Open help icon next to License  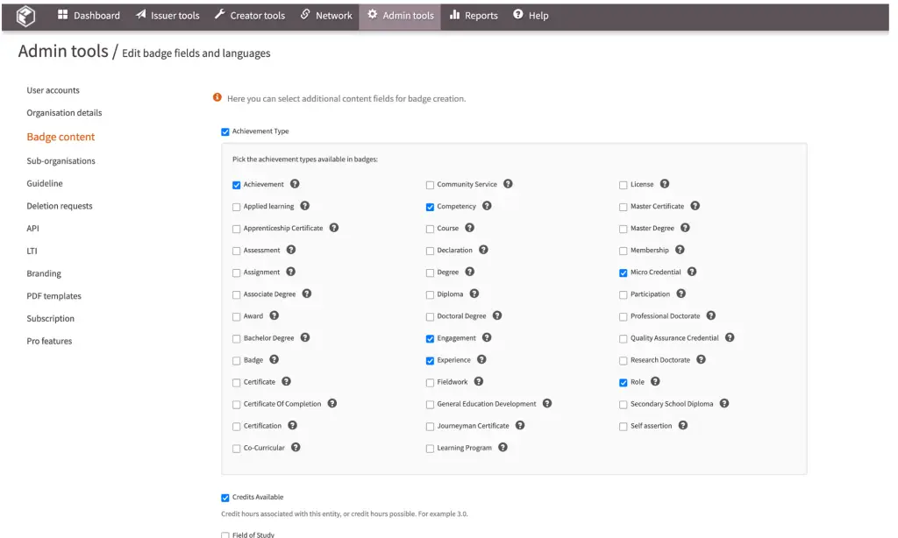pyautogui.click(x=665, y=184)
